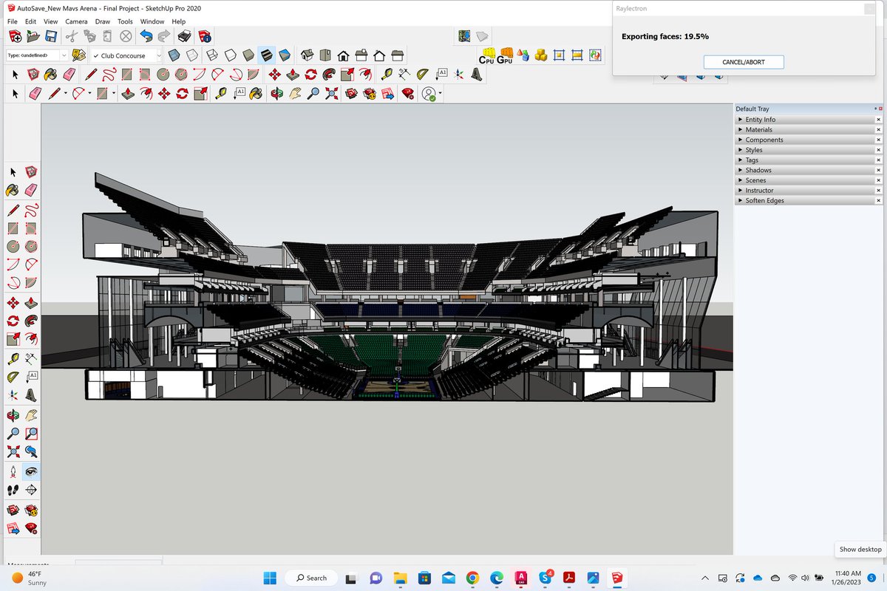Click the Undo arrow icon
The width and height of the screenshot is (887, 591).
point(146,35)
